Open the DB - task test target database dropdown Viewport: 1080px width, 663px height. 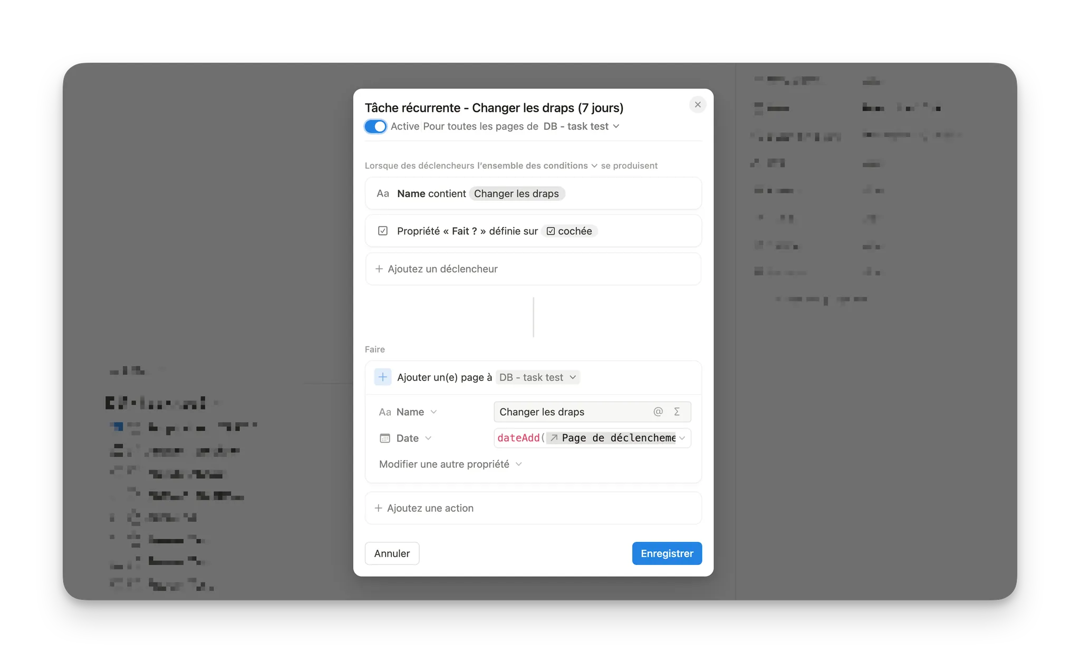point(537,377)
